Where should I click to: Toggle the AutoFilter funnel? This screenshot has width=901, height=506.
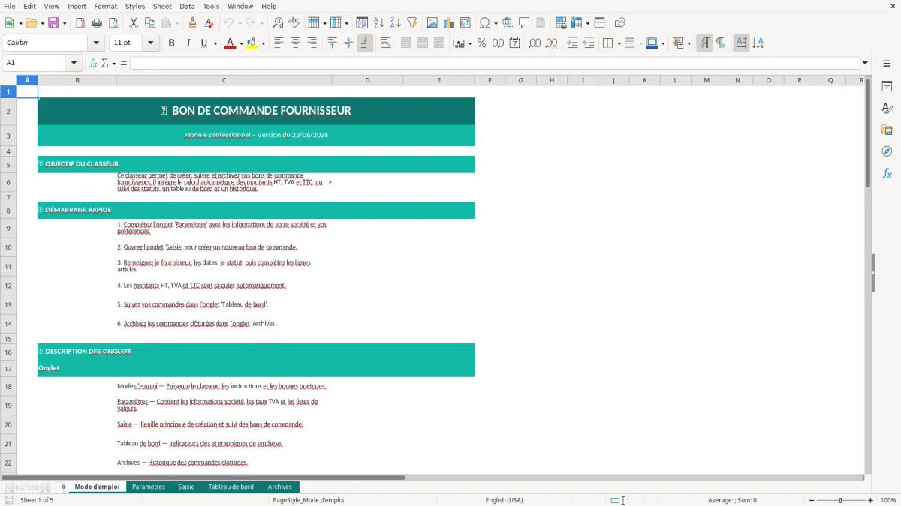pos(412,23)
